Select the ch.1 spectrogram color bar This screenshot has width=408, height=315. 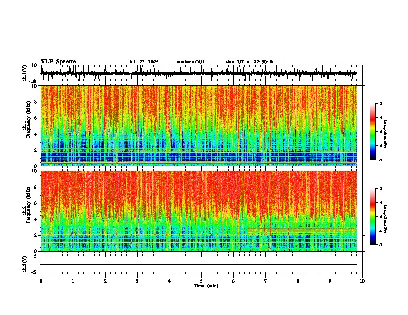[372, 132]
